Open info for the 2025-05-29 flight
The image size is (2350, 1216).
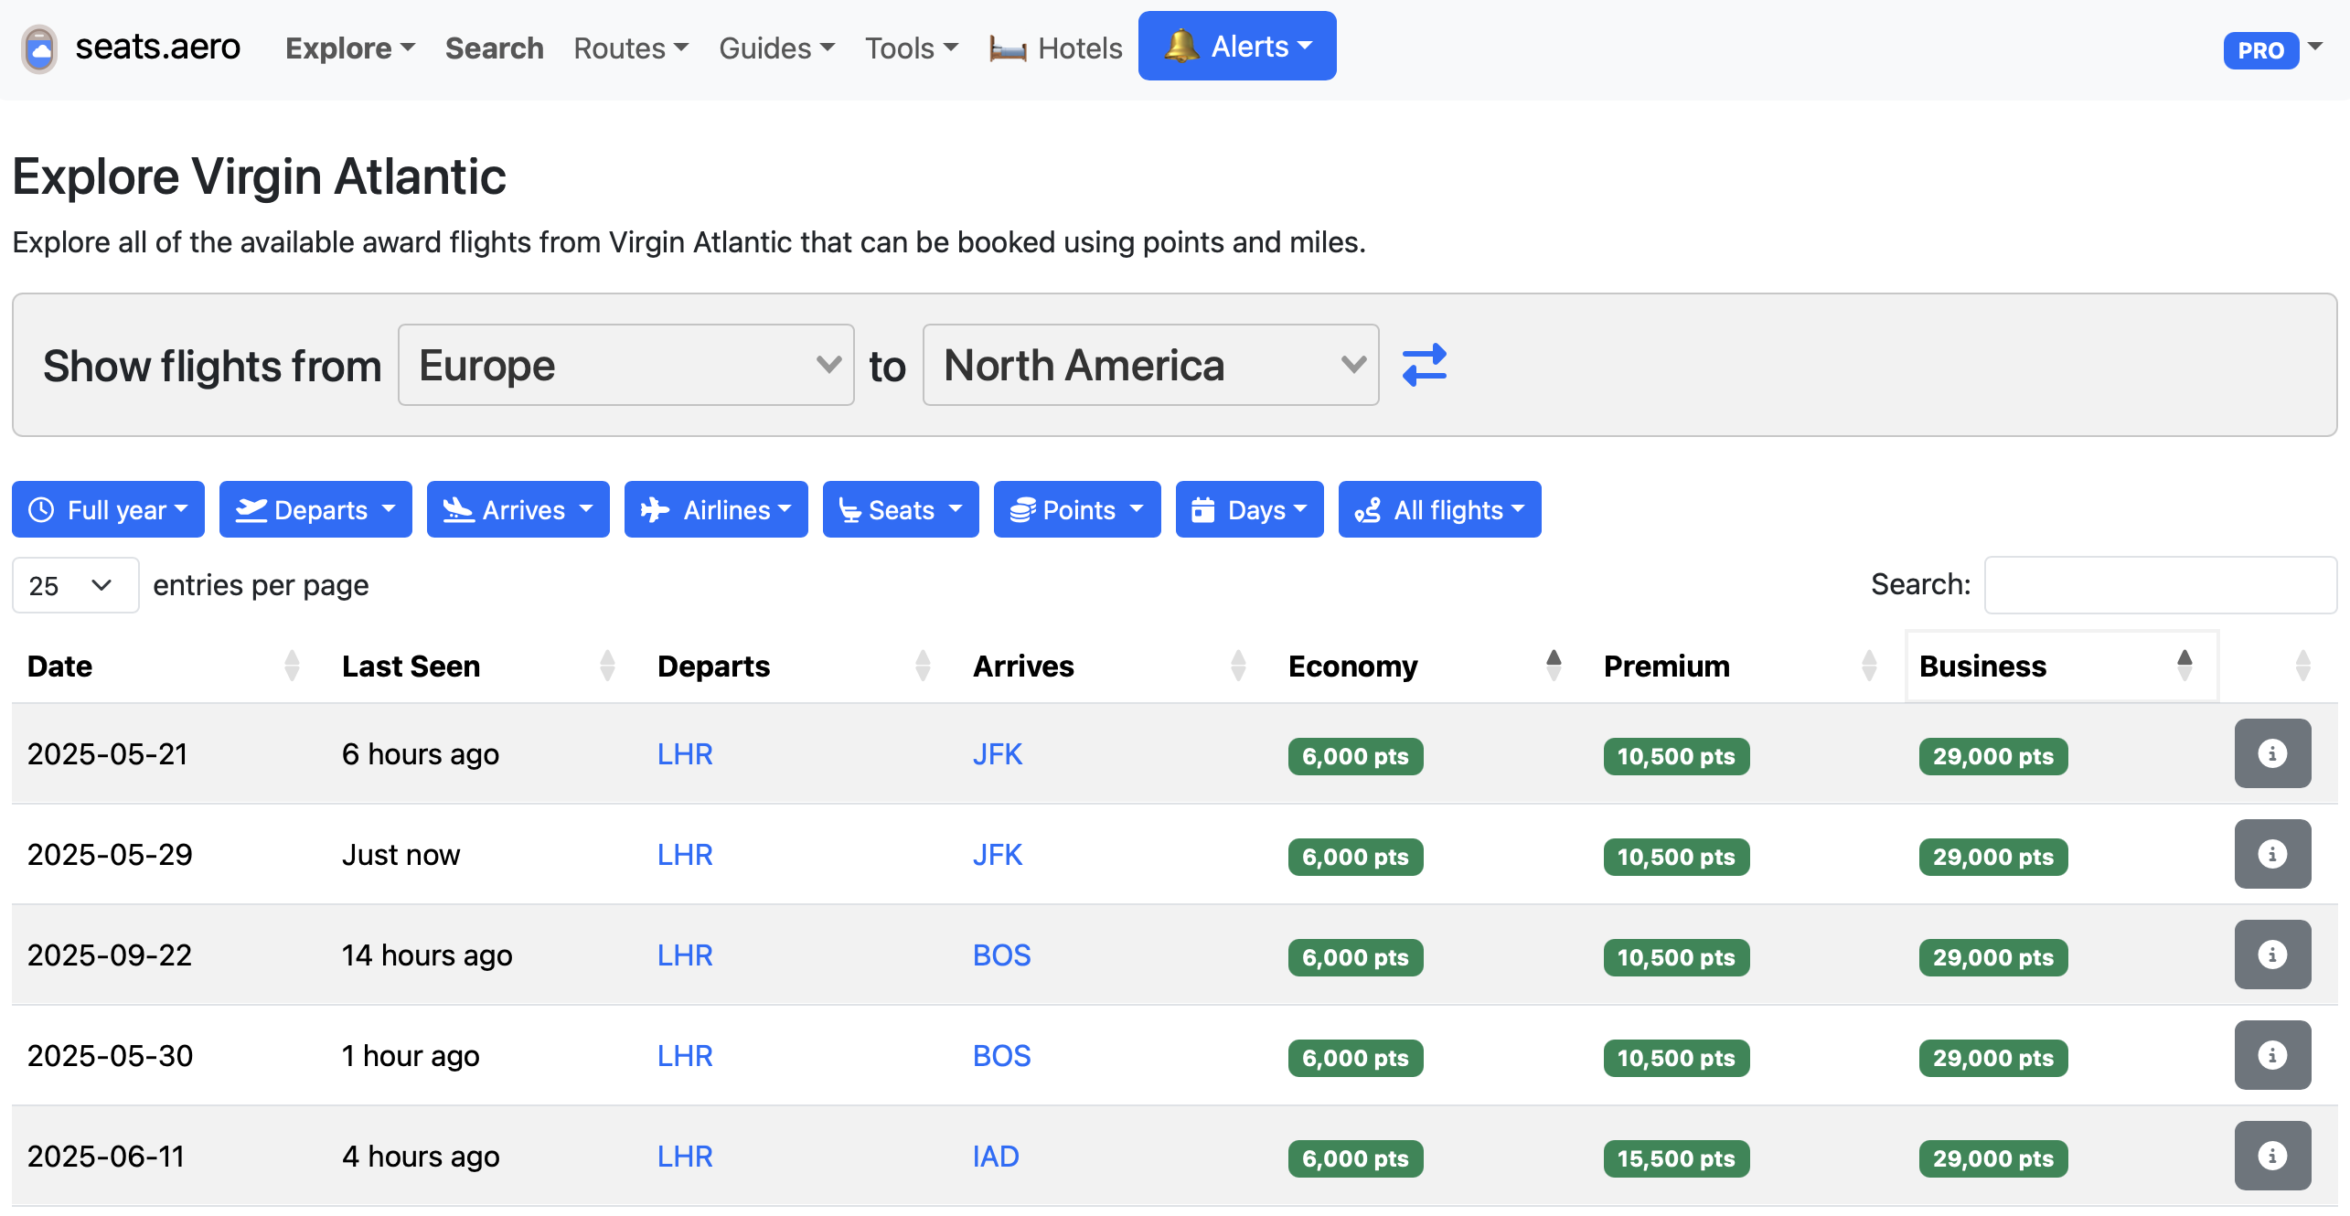coord(2272,854)
